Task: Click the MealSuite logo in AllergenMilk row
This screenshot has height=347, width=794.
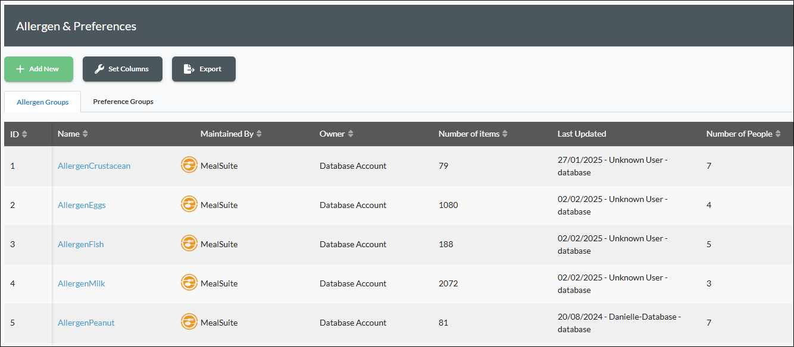Action: tap(189, 283)
